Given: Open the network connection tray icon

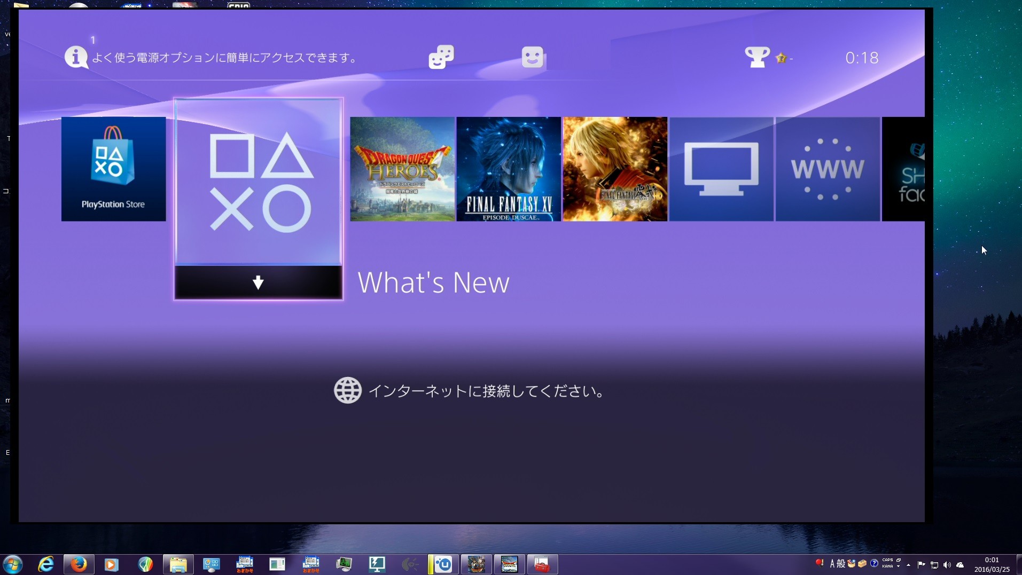Looking at the screenshot, I should (x=934, y=565).
